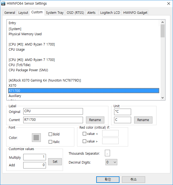Enable the Italic font checkbox
This screenshot has width=173, height=185.
click(x=51, y=142)
